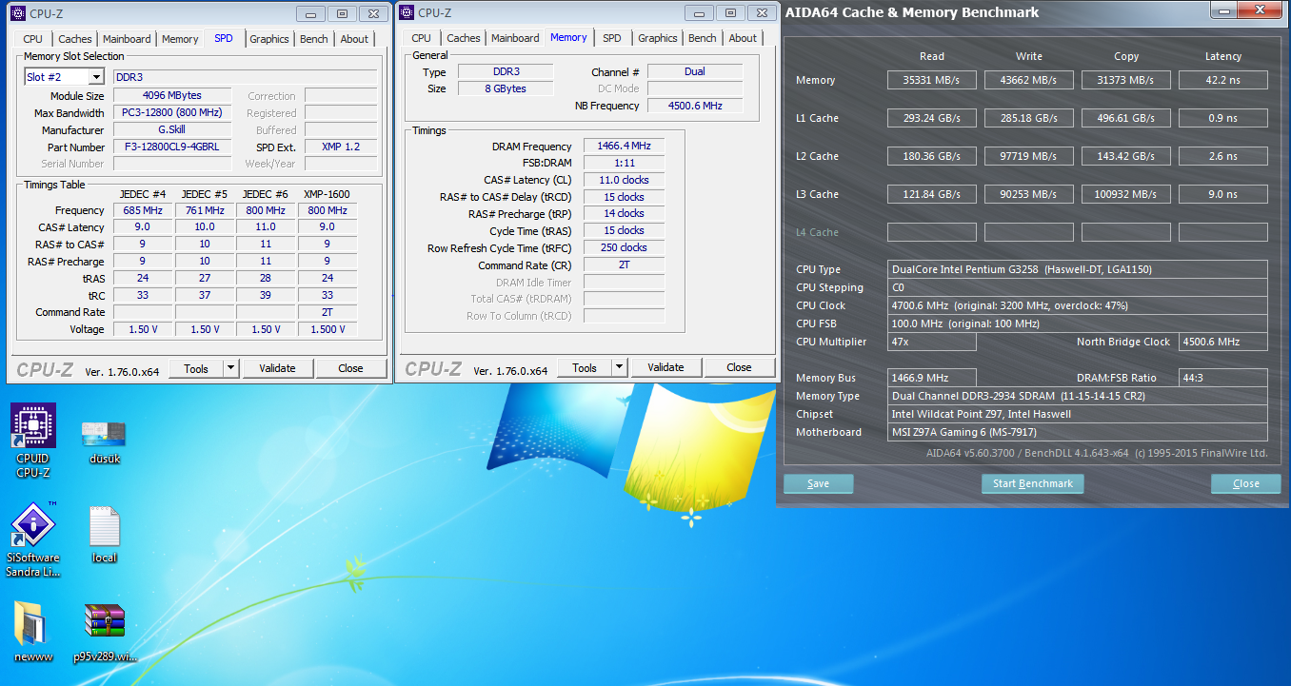Switch to Mainboard tab in SPD window

point(127,39)
